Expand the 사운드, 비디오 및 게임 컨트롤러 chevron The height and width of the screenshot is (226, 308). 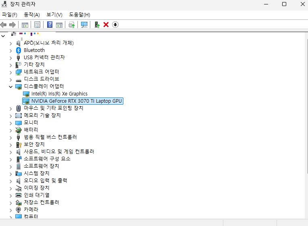coord(10,152)
